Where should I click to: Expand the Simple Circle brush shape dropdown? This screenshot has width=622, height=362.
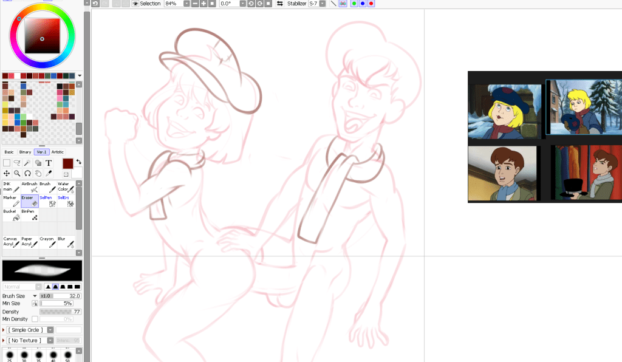50,330
